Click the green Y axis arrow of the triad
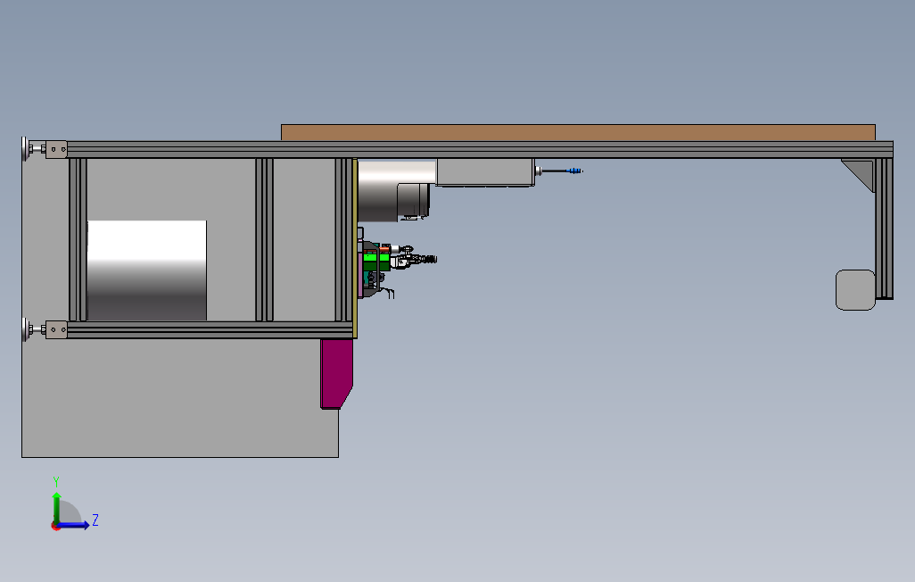Viewport: 915px width, 582px height. pyautogui.click(x=56, y=507)
